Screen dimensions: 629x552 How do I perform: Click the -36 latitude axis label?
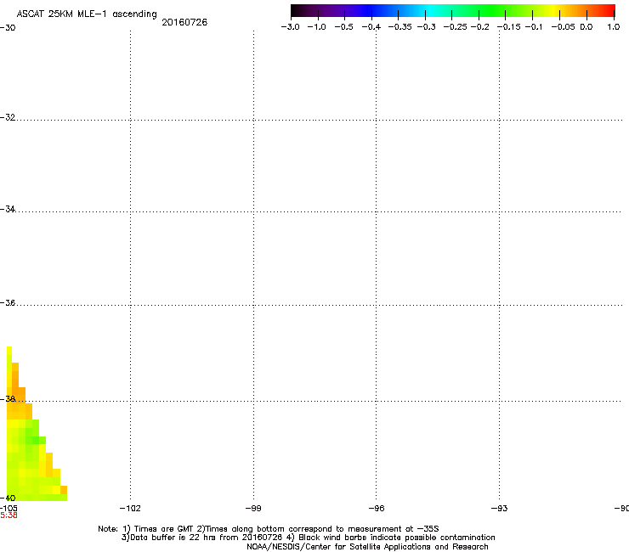point(8,302)
